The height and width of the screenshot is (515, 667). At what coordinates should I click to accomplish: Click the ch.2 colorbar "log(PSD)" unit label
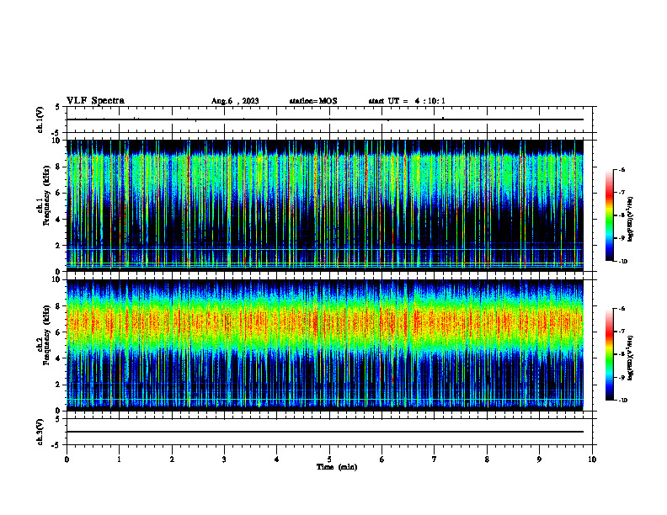coord(631,358)
